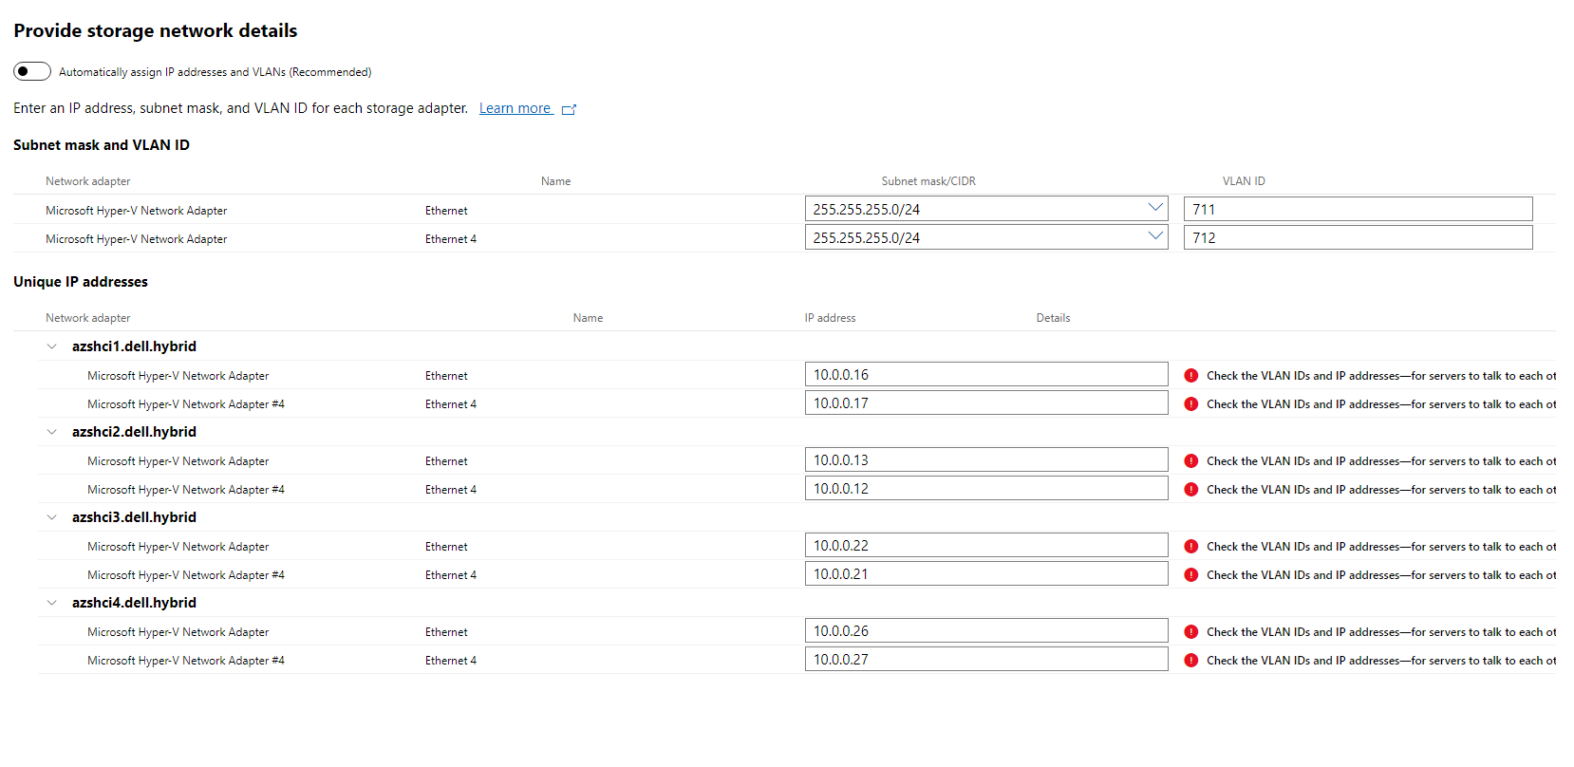Click the error icon next to 10.0.0.27
1574x767 pixels.
tap(1190, 661)
